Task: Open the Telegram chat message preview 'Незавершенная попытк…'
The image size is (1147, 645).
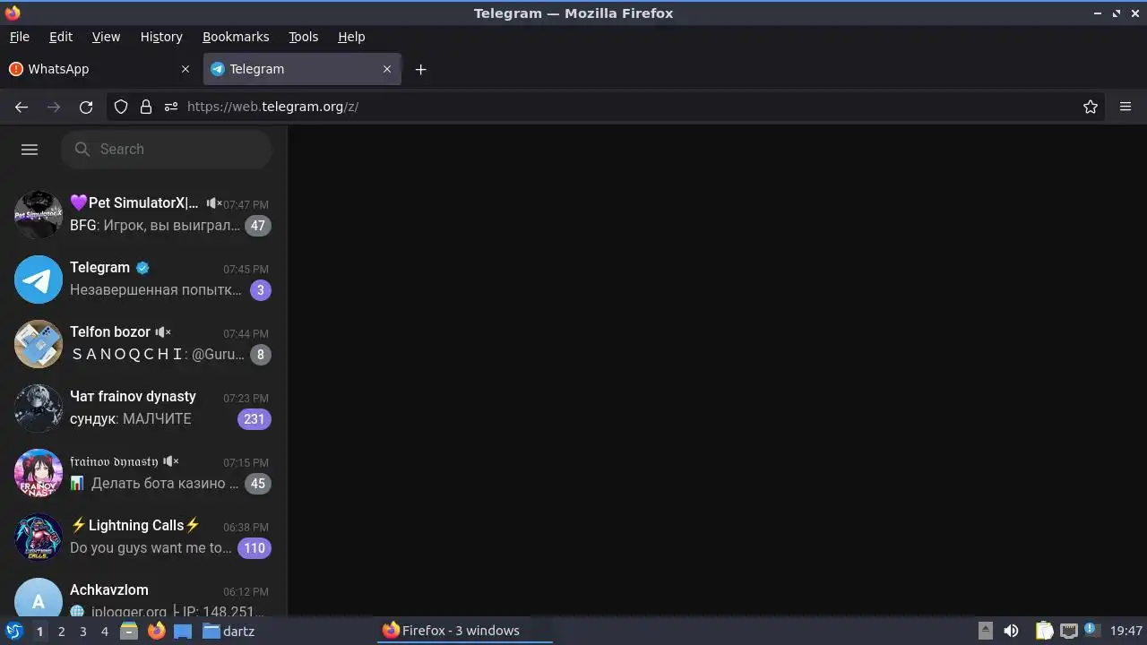Action: (x=156, y=290)
